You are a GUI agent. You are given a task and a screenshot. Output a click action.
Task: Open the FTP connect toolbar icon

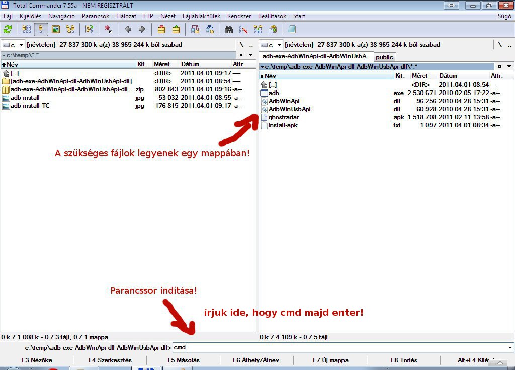point(195,30)
